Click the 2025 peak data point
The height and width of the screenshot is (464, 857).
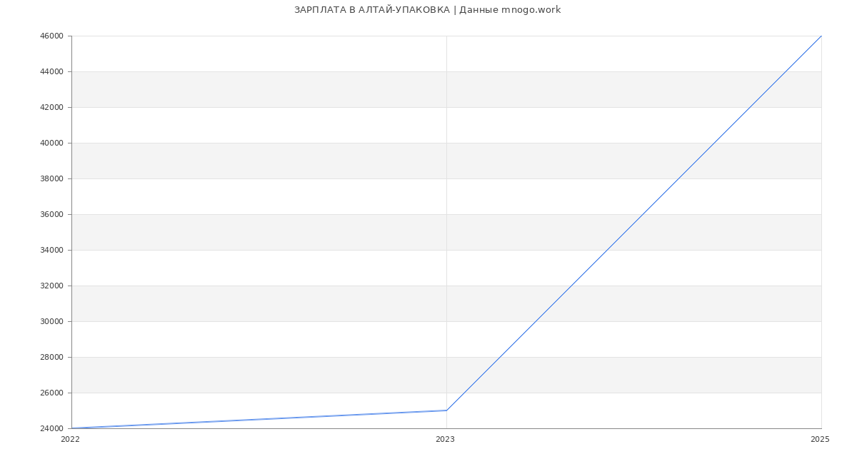[x=821, y=36]
